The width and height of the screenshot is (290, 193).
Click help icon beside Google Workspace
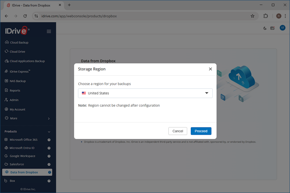click(49, 156)
